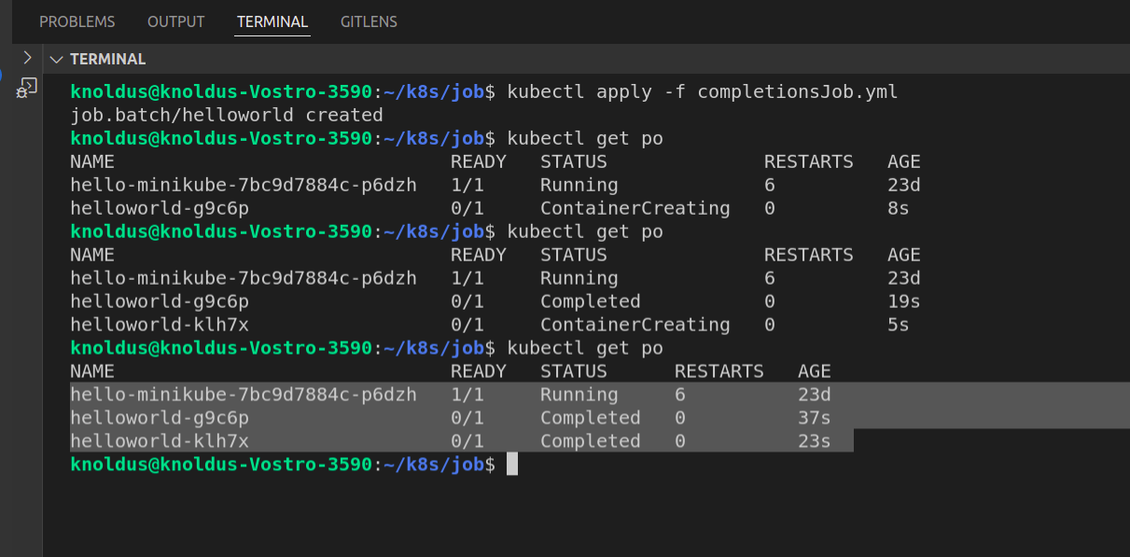This screenshot has height=557, width=1130.
Task: Click the '8s' age value
Action: point(898,208)
